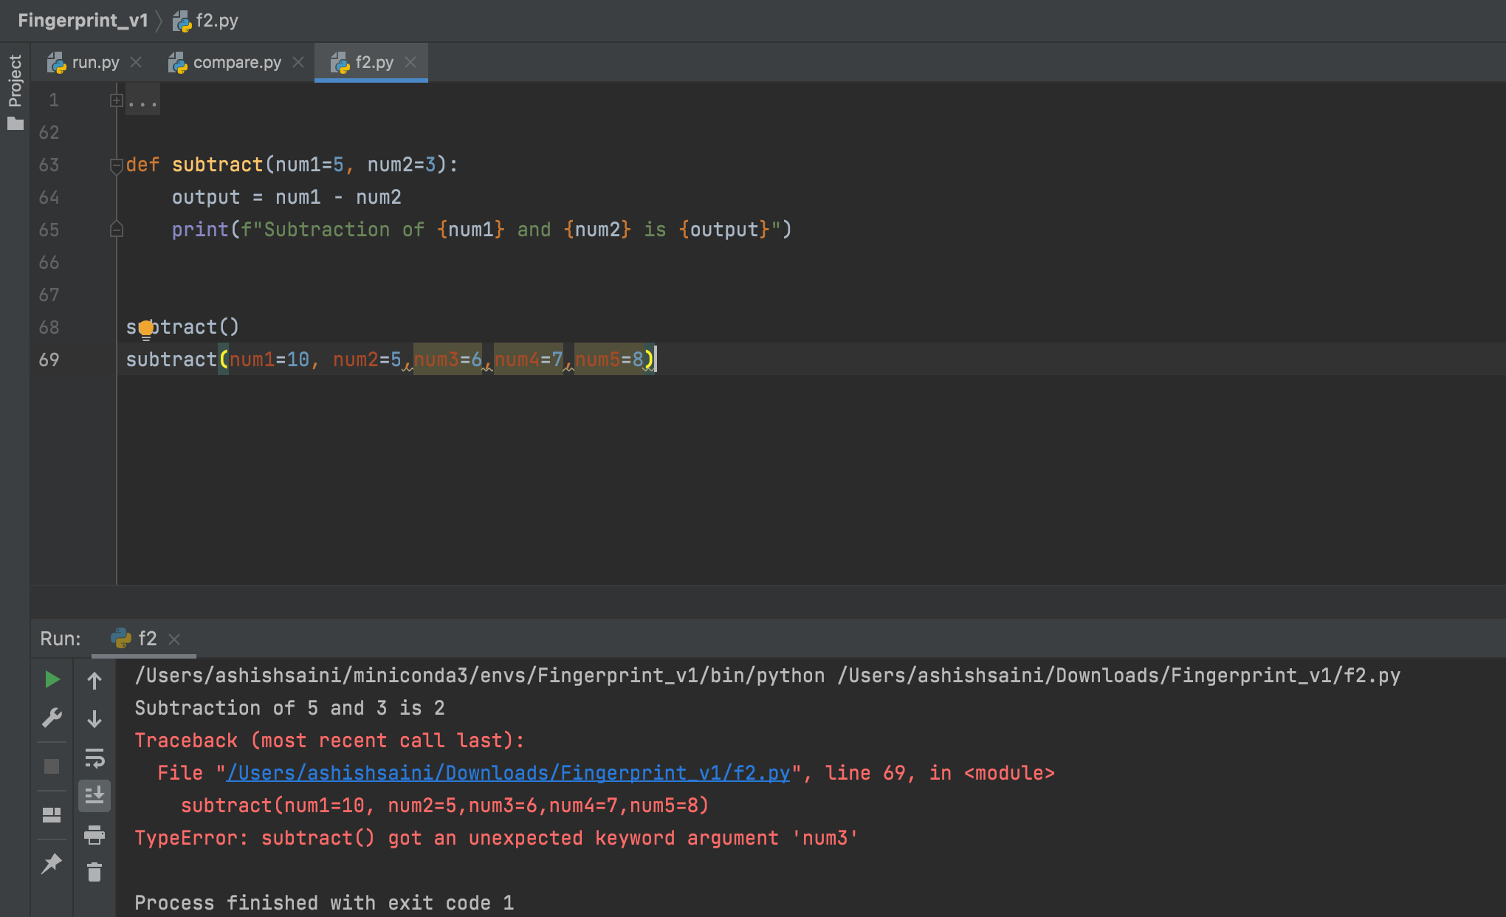Image resolution: width=1506 pixels, height=917 pixels.
Task: Click the Print console output icon
Action: point(94,835)
